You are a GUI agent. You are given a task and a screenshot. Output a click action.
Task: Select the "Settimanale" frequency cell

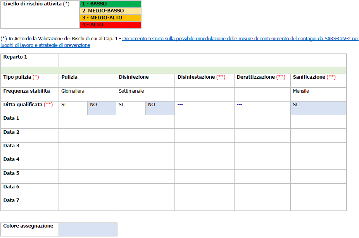tap(145, 94)
